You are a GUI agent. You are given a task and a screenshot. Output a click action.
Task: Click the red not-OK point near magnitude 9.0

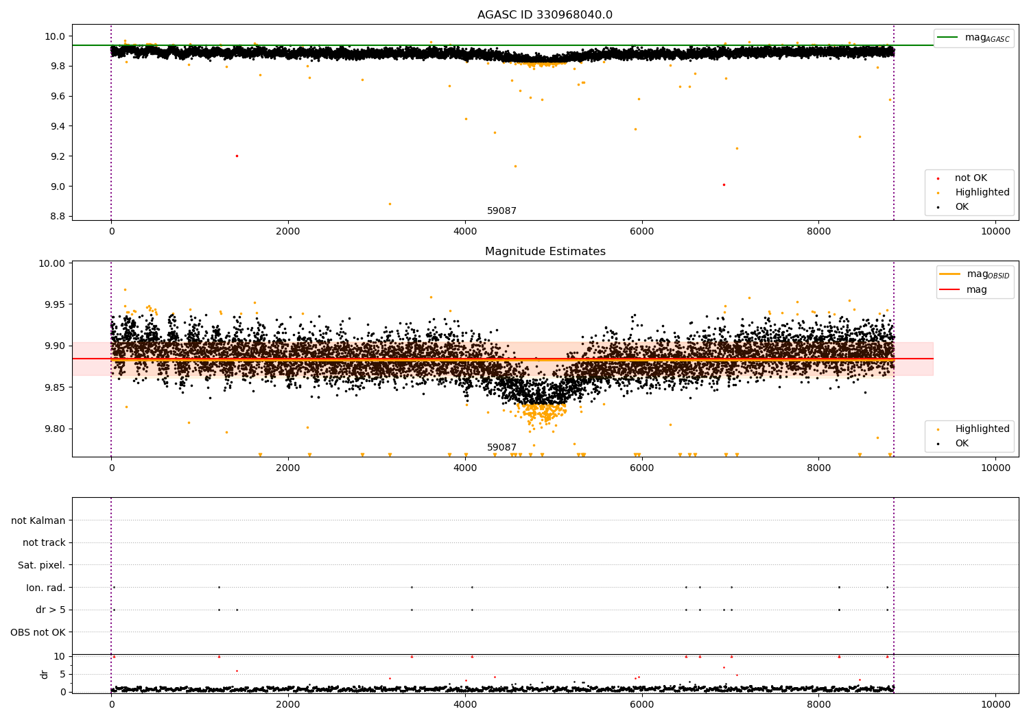[723, 184]
